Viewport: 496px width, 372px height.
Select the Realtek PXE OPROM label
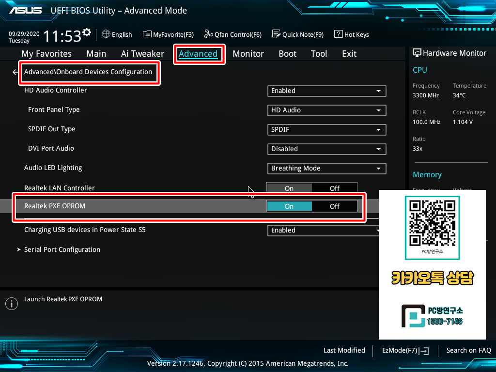(54, 206)
